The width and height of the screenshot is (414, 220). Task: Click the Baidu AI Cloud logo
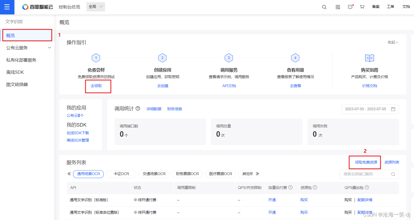[38, 7]
